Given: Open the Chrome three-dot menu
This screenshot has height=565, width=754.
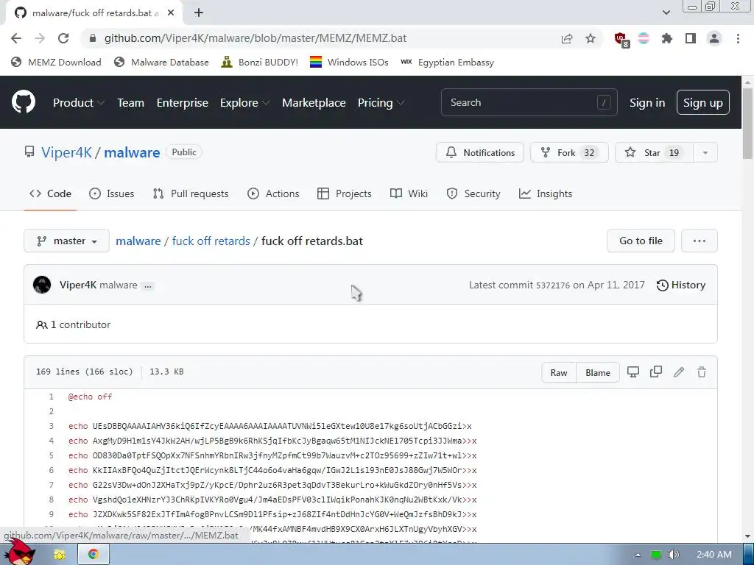Looking at the screenshot, I should (x=738, y=38).
